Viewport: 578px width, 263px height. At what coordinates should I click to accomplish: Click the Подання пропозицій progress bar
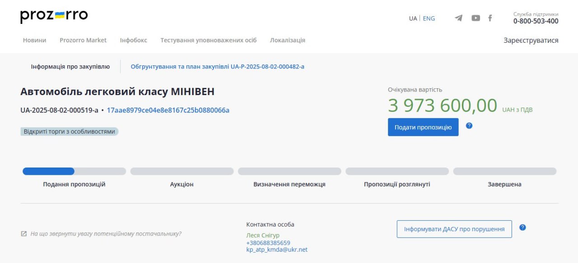pyautogui.click(x=74, y=171)
